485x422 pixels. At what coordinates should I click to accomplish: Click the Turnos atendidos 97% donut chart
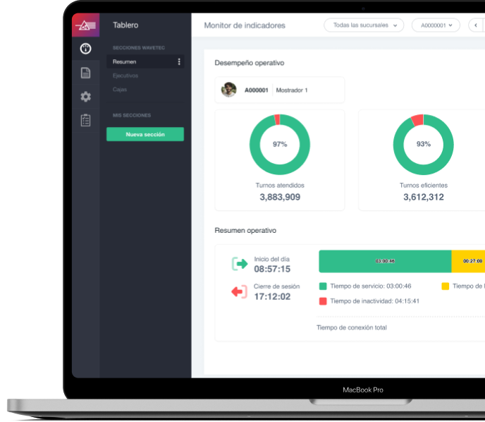280,144
